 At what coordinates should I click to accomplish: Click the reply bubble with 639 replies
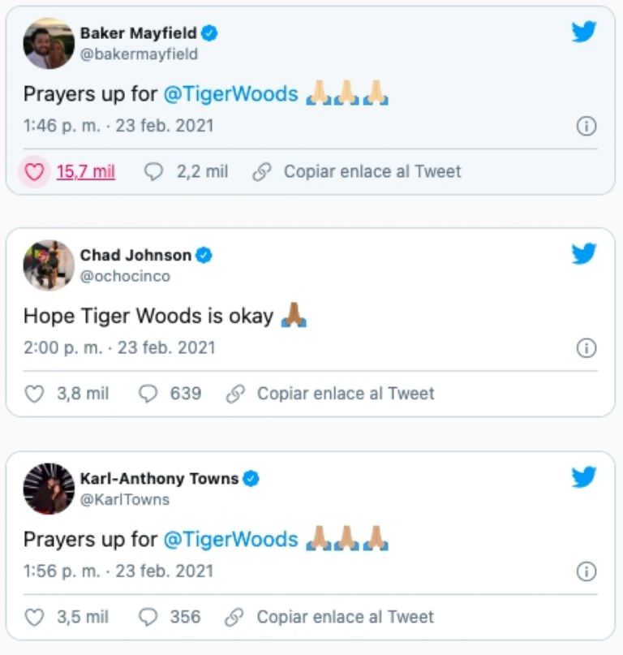[148, 394]
